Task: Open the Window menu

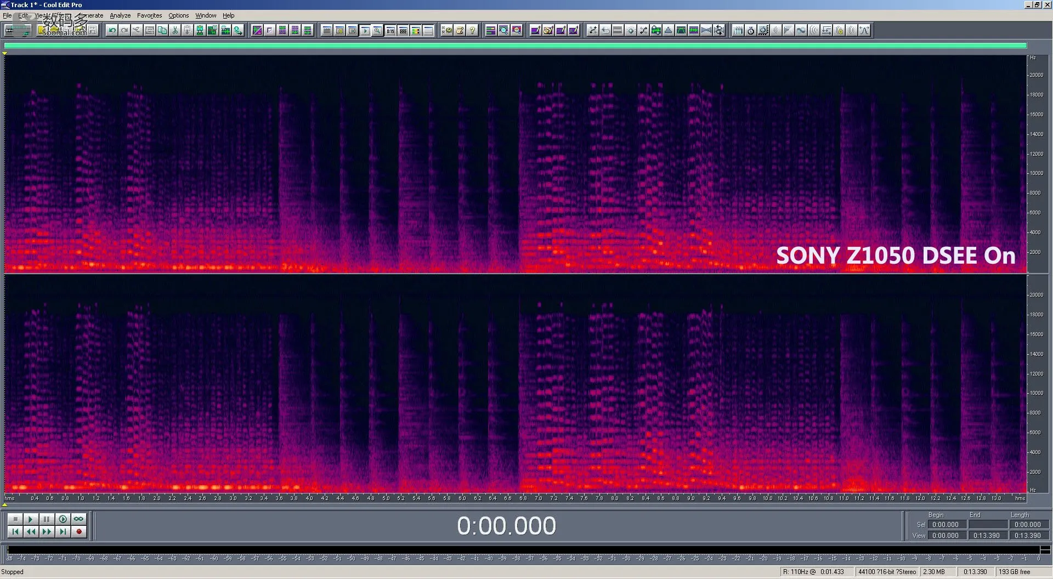Action: [x=206, y=15]
